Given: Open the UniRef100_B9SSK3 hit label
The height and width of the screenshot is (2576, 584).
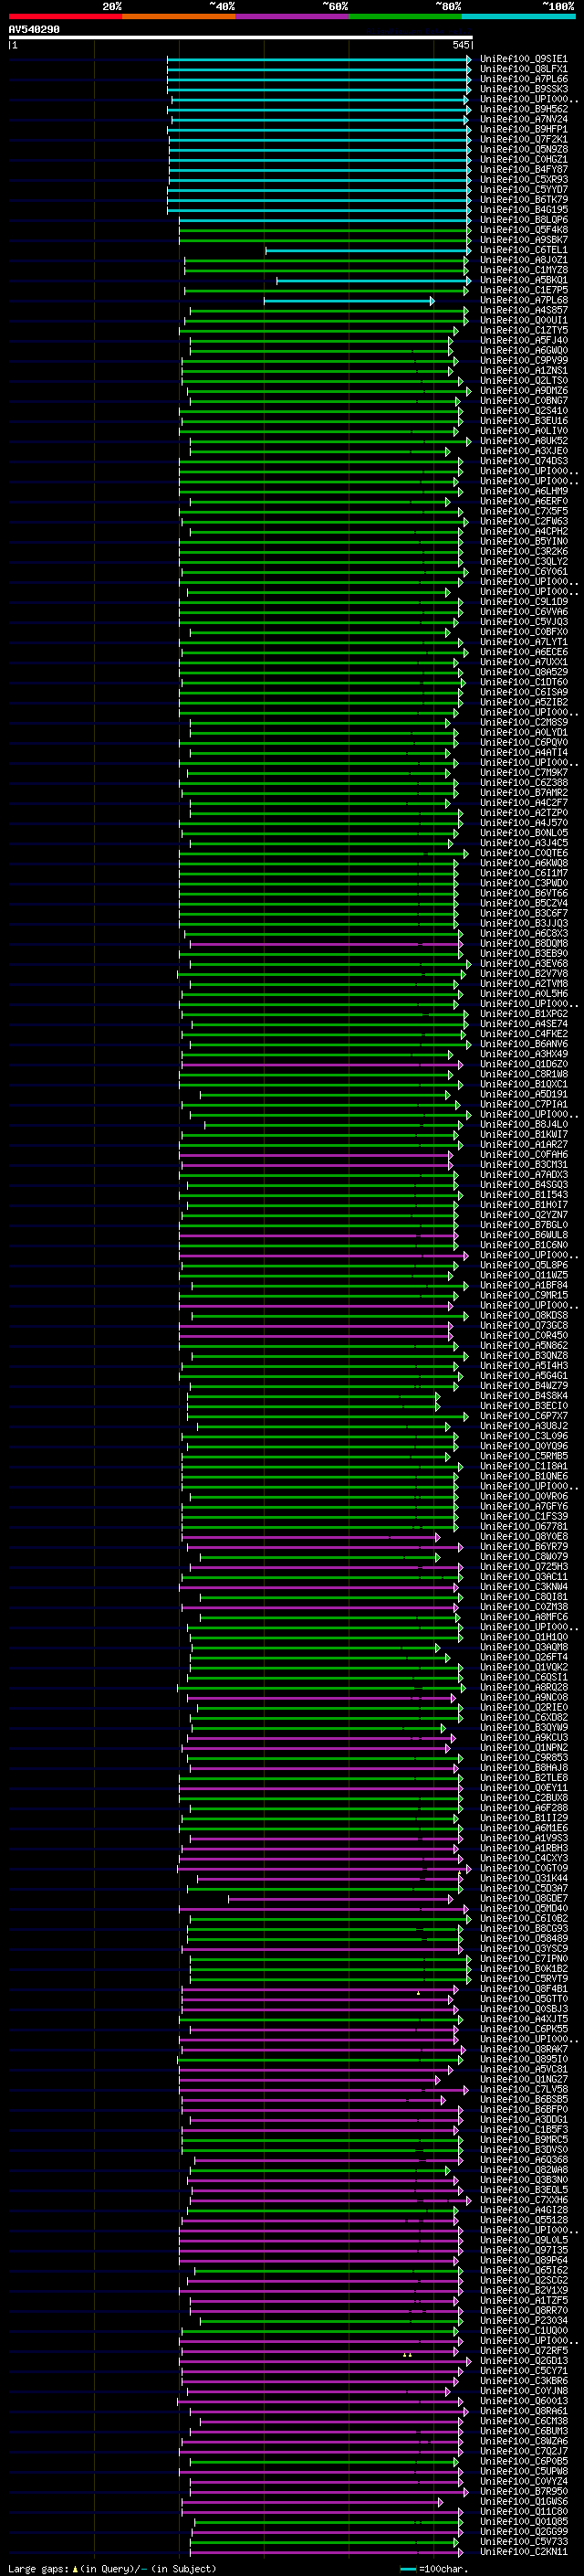Looking at the screenshot, I should pyautogui.click(x=523, y=89).
